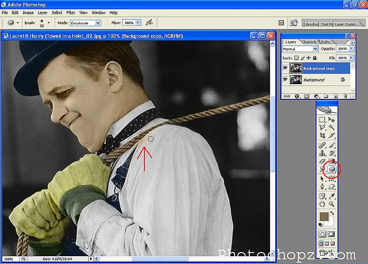The width and height of the screenshot is (368, 264).
Task: Select the Zoom magnifier tool
Action: pyautogui.click(x=331, y=204)
